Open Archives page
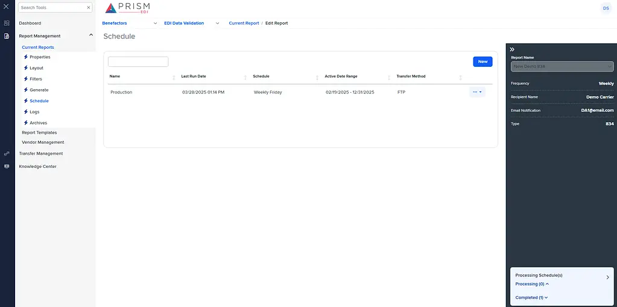The image size is (617, 307). point(38,123)
